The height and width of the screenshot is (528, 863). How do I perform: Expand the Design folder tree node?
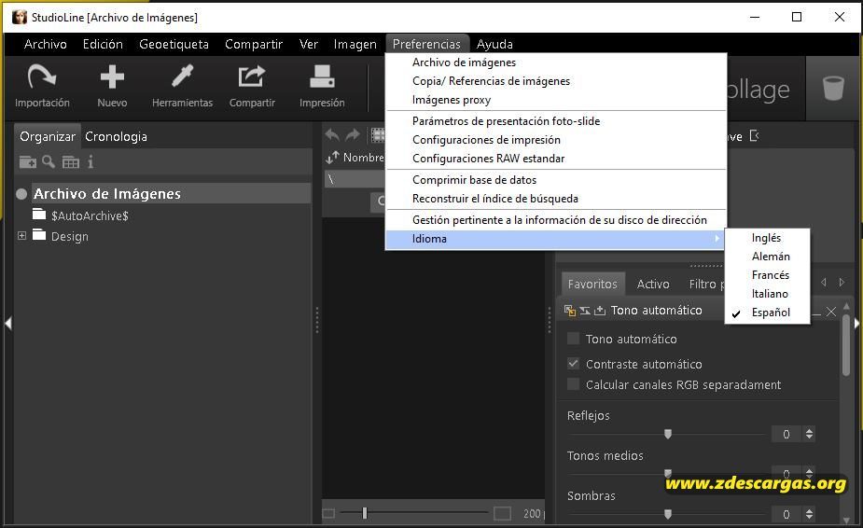22,236
